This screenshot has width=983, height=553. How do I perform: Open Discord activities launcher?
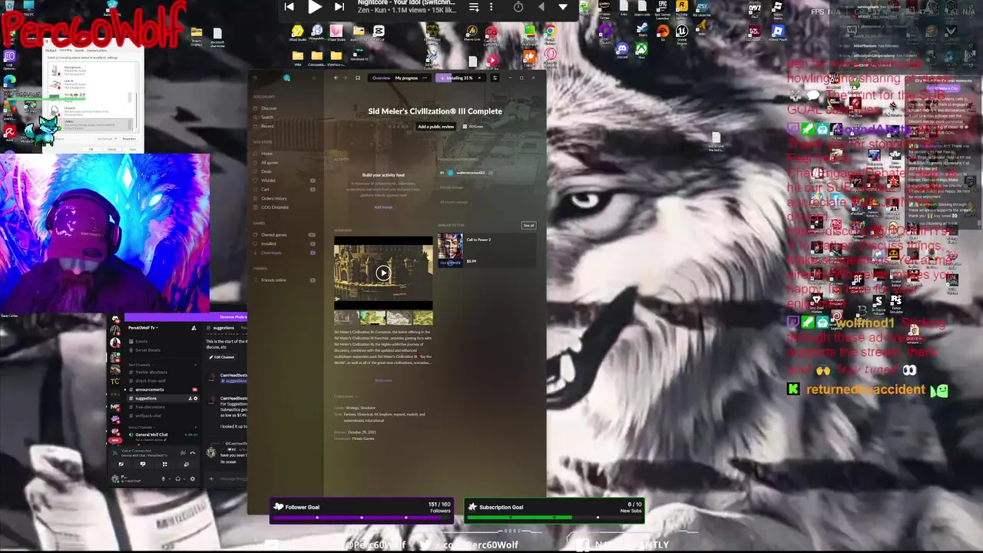164,464
